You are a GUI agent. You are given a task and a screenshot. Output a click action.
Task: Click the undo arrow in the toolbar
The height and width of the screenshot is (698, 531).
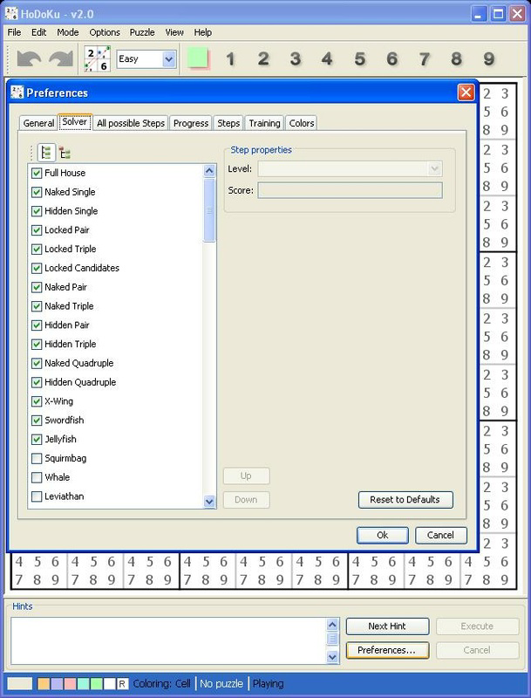[x=29, y=59]
